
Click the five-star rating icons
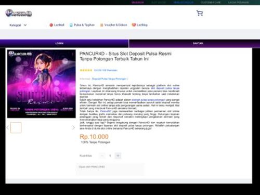86,70
